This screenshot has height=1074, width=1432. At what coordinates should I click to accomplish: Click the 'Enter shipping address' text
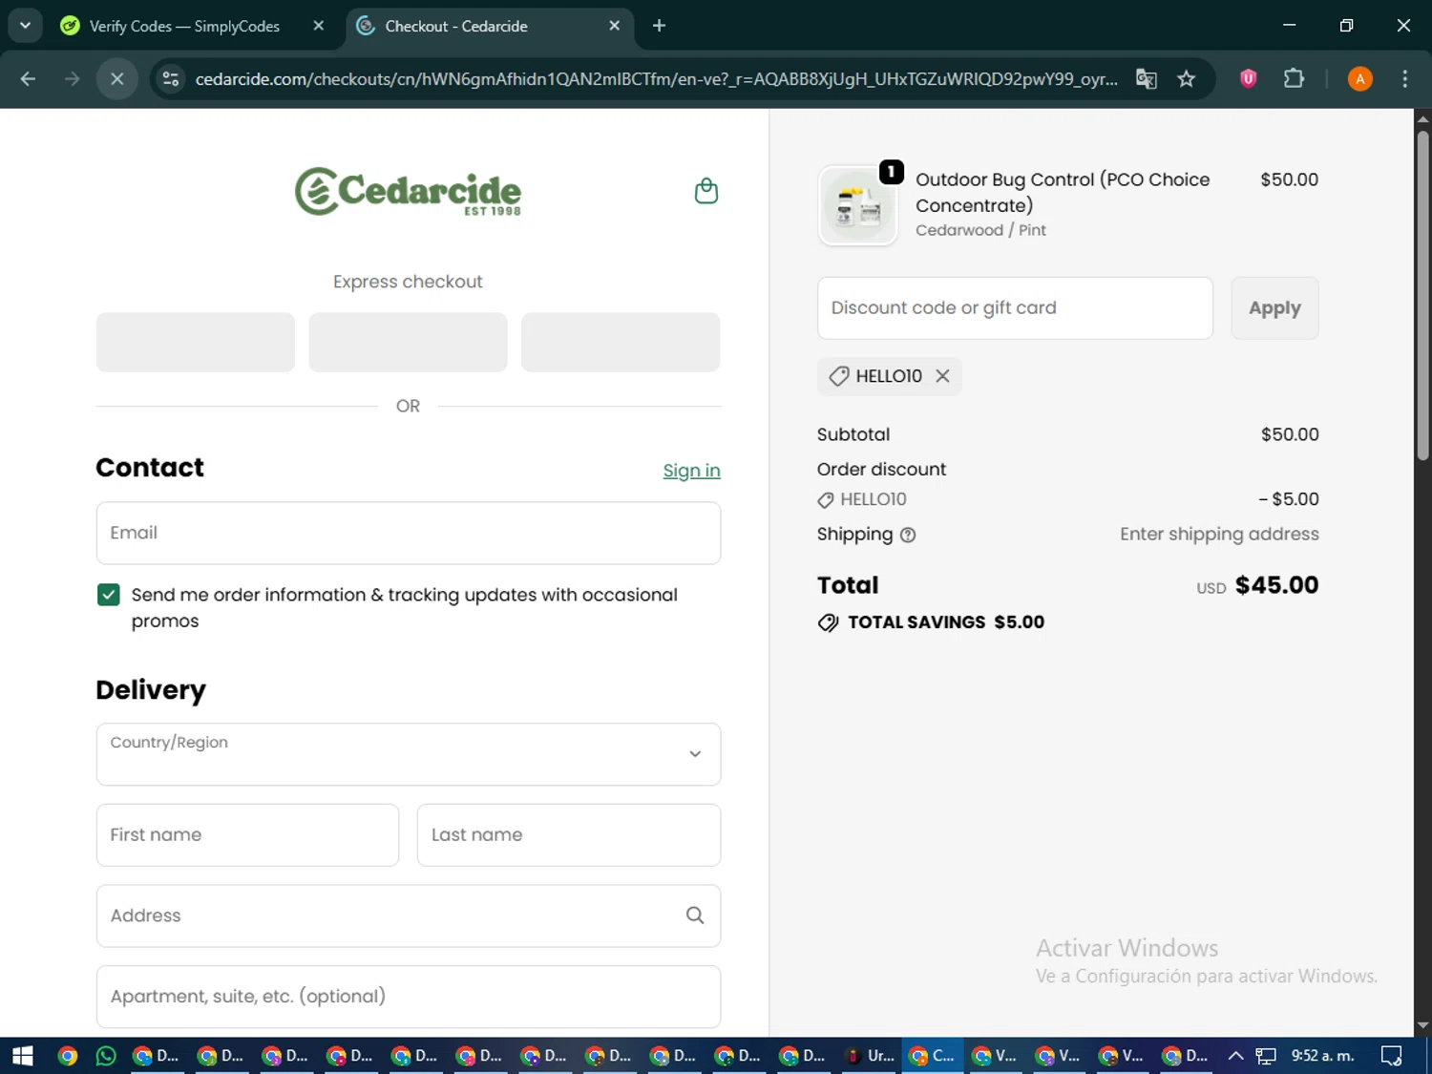pos(1219,535)
